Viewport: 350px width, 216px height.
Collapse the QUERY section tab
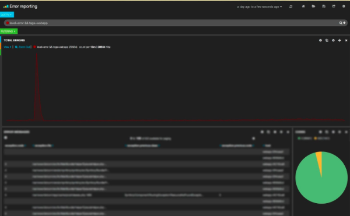pos(6,15)
